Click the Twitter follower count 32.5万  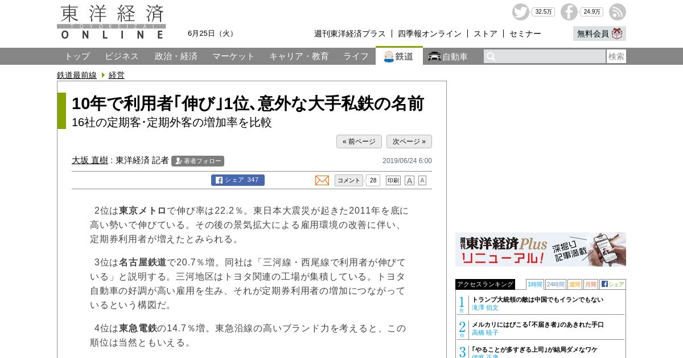(544, 12)
